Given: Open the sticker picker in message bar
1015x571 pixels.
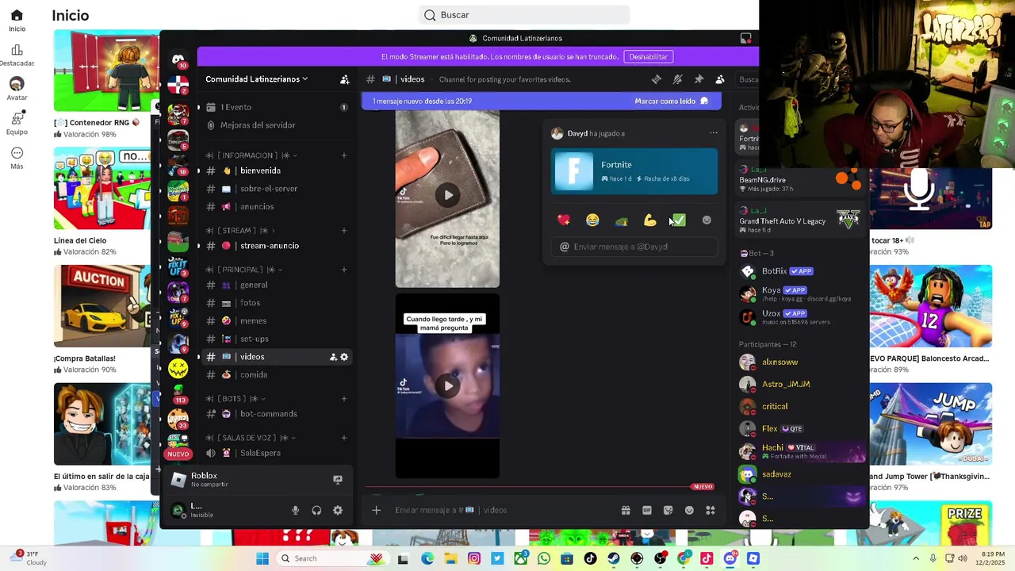Looking at the screenshot, I should tap(668, 510).
